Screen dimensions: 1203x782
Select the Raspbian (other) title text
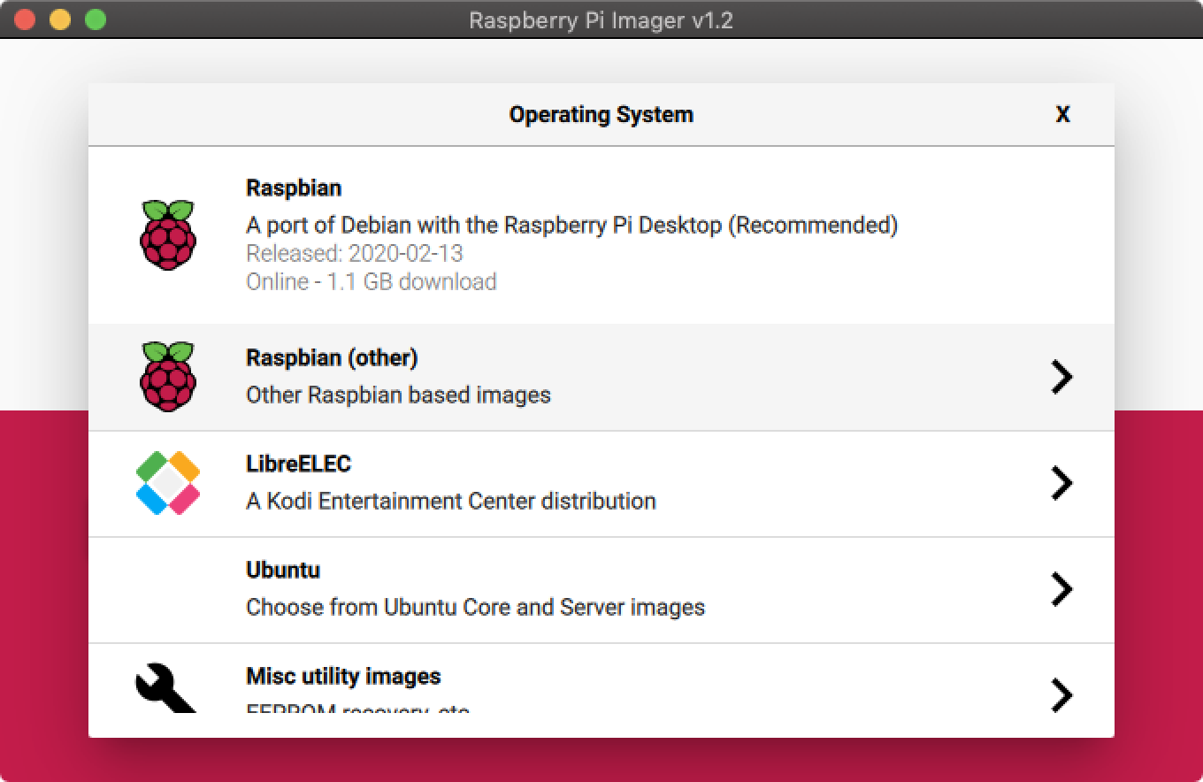tap(332, 357)
